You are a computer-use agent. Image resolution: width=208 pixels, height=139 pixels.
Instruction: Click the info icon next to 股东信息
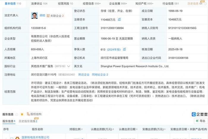[x=17, y=114]
